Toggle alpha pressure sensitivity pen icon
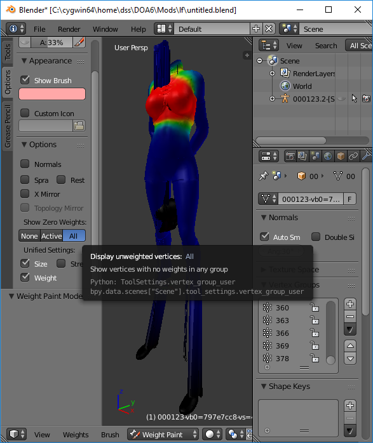Screen dimensions: 373x443 (x=79, y=43)
